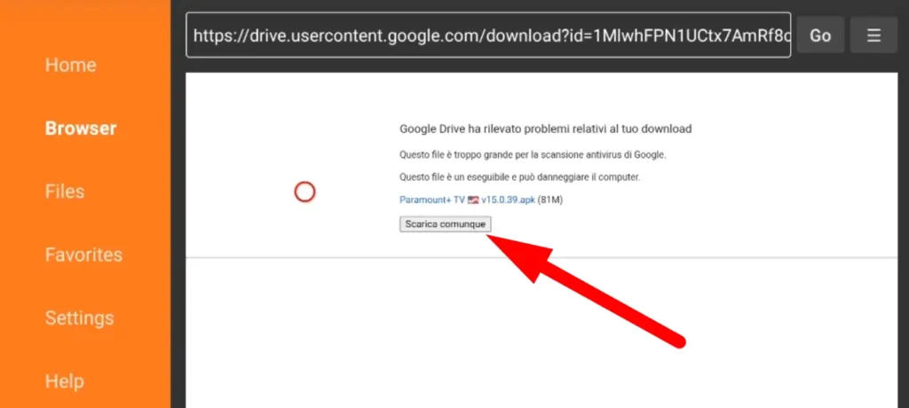The image size is (909, 408).
Task: Click the URL address field
Action: click(488, 35)
